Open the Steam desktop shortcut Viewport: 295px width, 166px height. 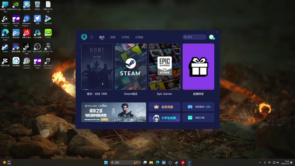[5, 48]
